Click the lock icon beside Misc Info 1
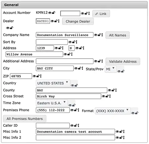149x144 pixels. coord(121,131)
